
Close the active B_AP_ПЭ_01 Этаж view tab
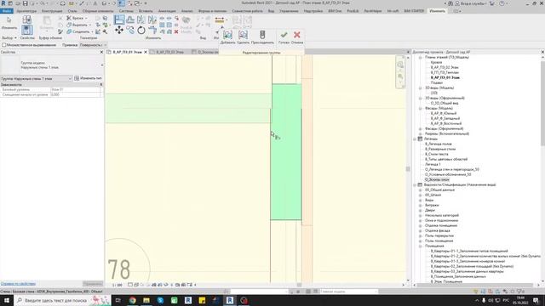[x=146, y=52]
